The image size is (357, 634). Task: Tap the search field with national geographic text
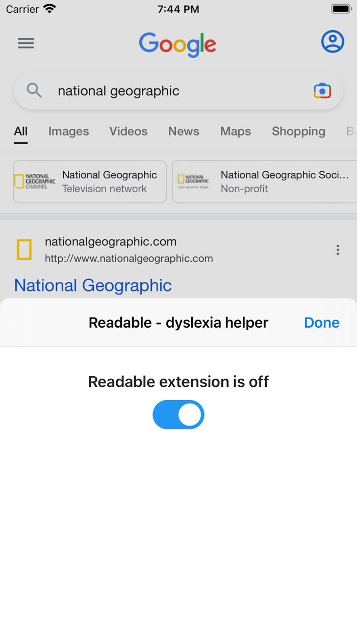coord(153,90)
